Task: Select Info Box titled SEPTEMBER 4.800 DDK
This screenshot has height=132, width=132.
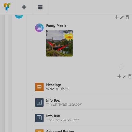Action: (82, 102)
